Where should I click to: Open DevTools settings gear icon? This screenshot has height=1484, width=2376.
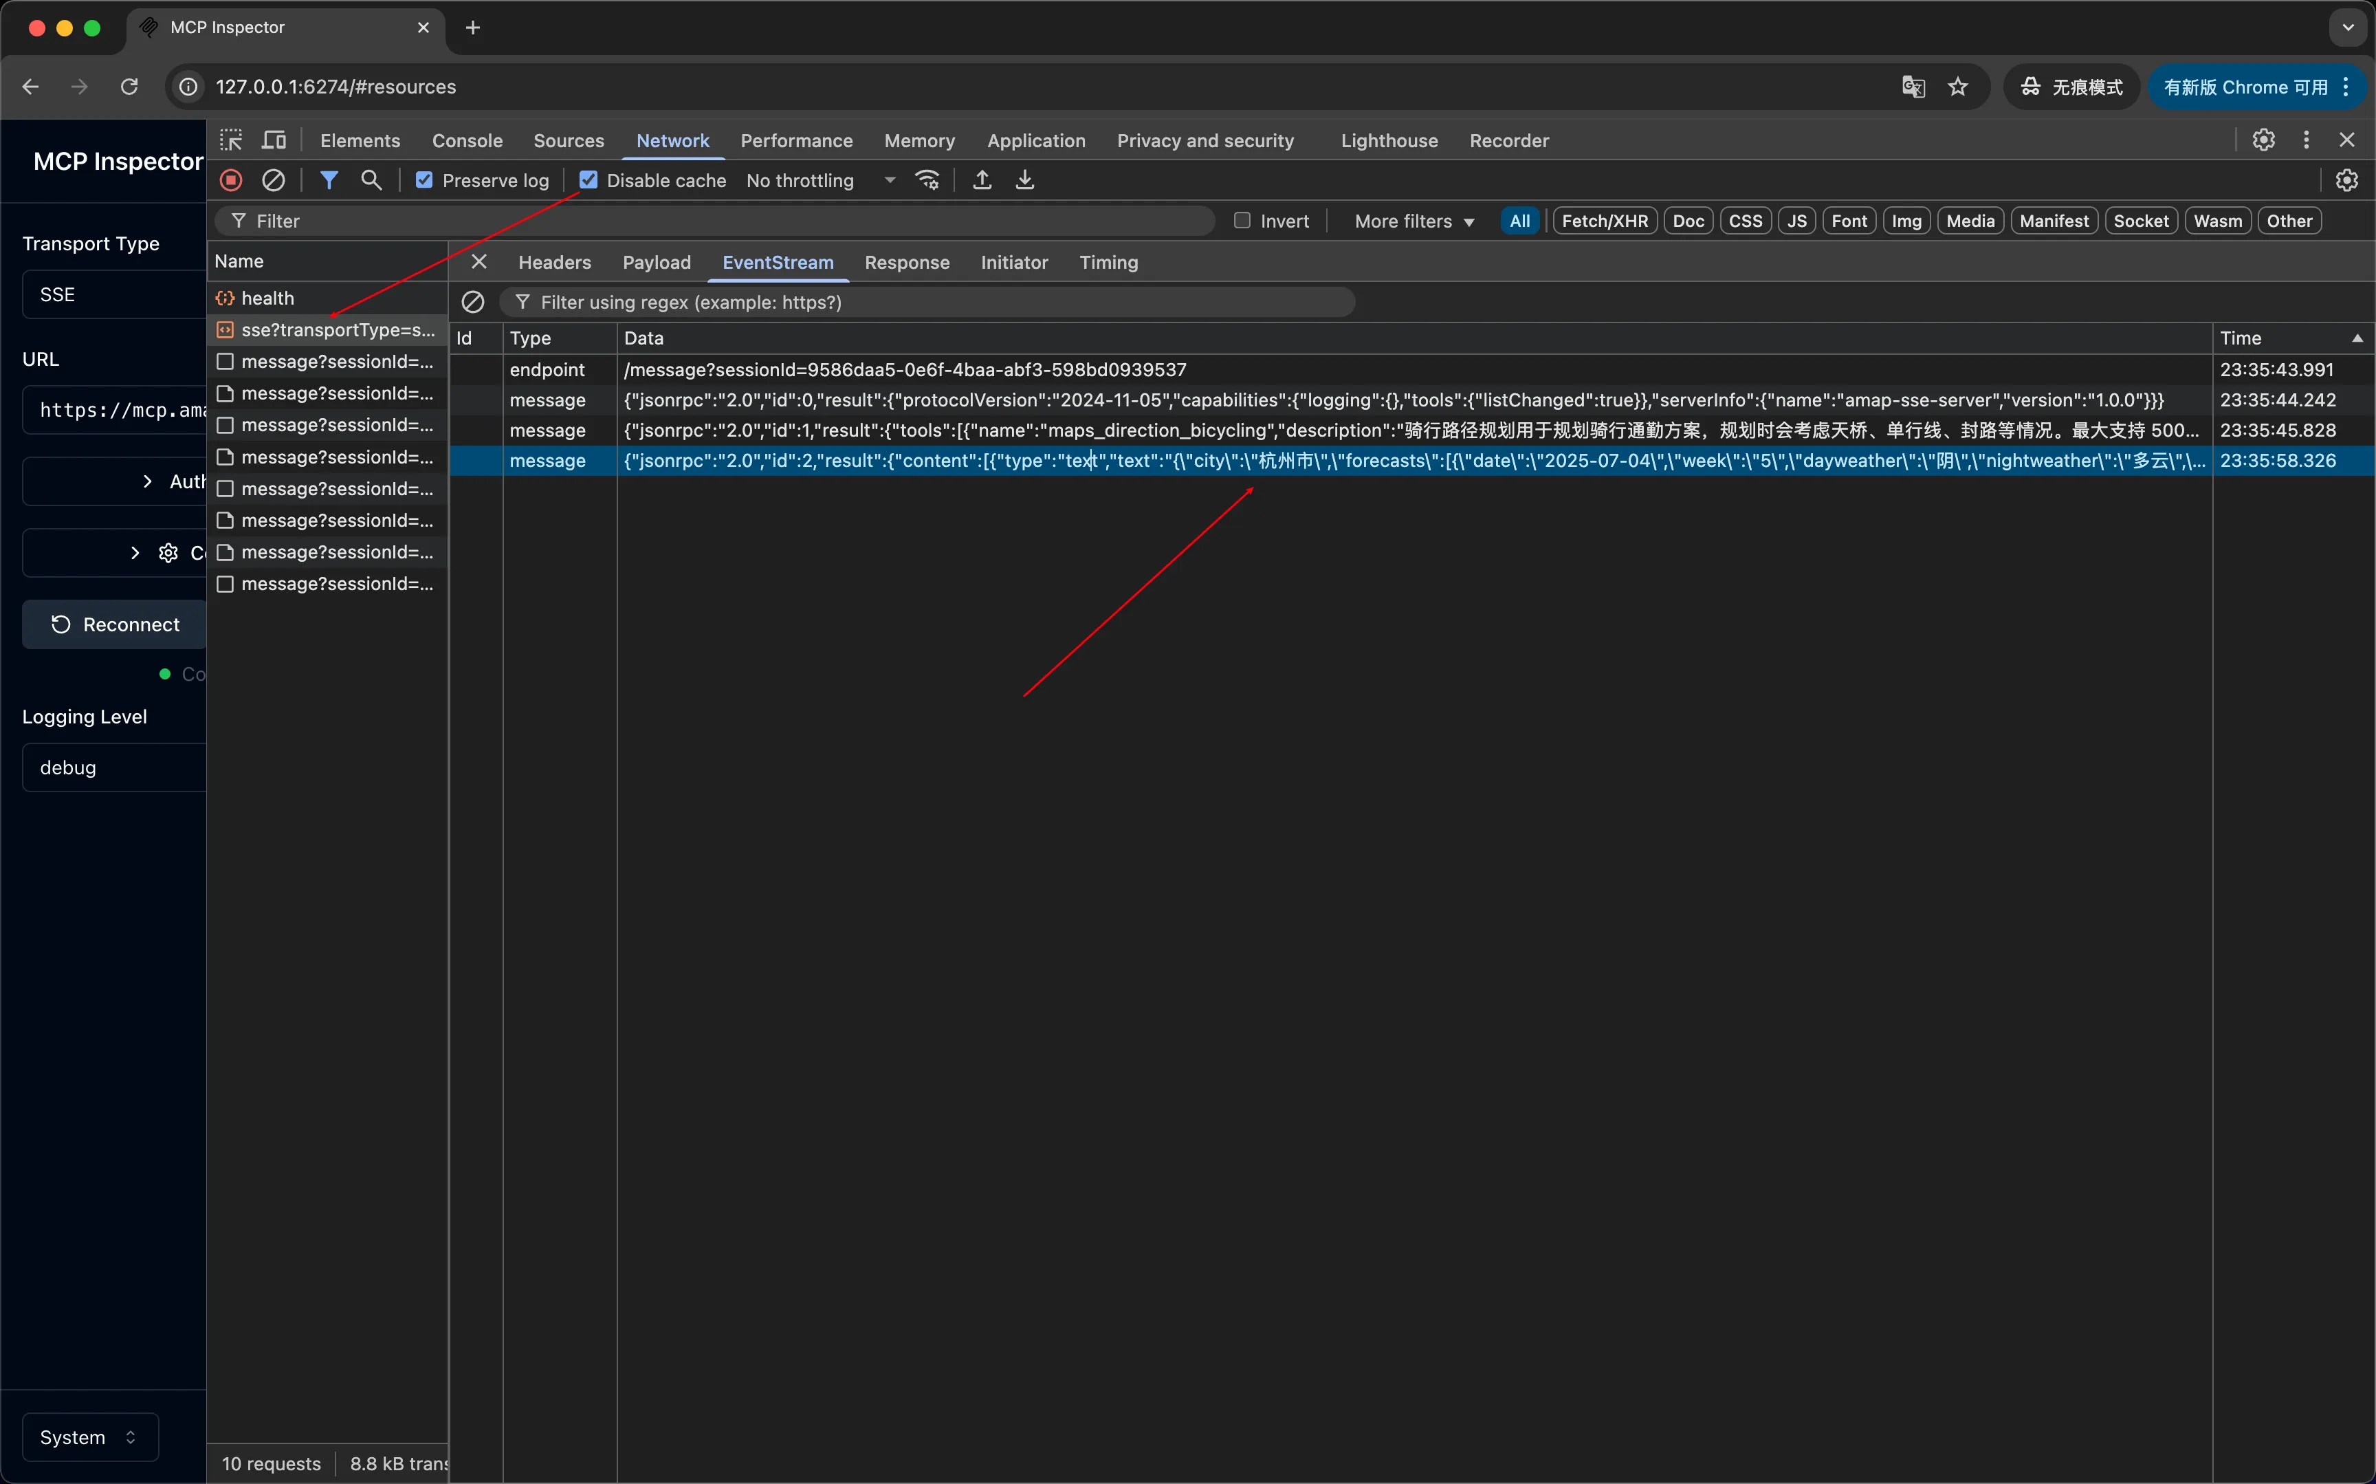2264,140
